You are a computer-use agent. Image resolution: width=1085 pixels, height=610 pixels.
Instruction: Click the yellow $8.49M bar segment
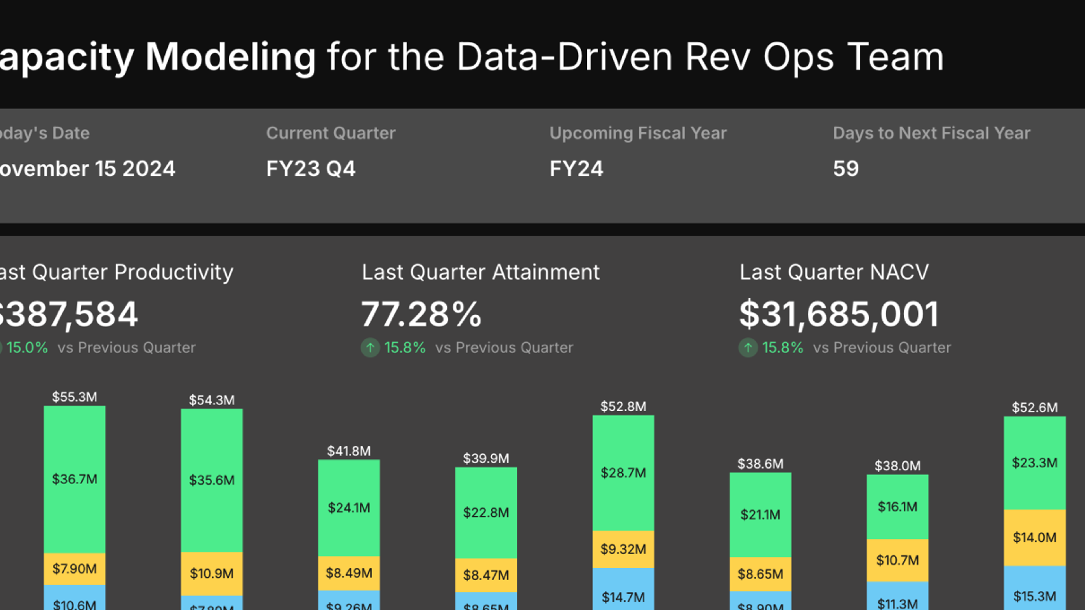pos(349,573)
